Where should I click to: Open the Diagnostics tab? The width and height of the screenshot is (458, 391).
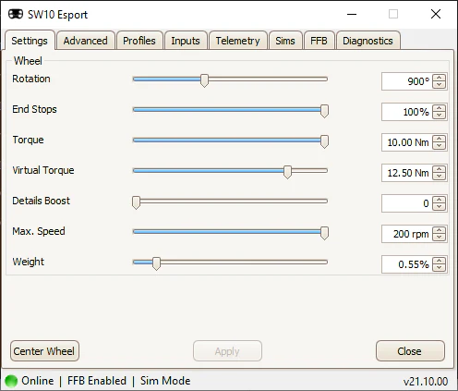[368, 41]
